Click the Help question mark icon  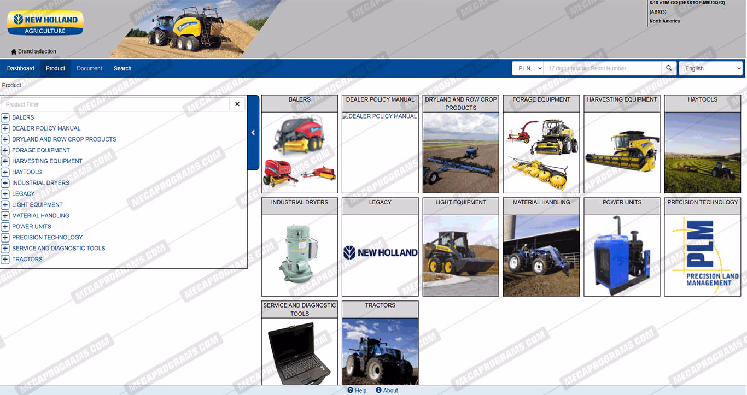(351, 390)
